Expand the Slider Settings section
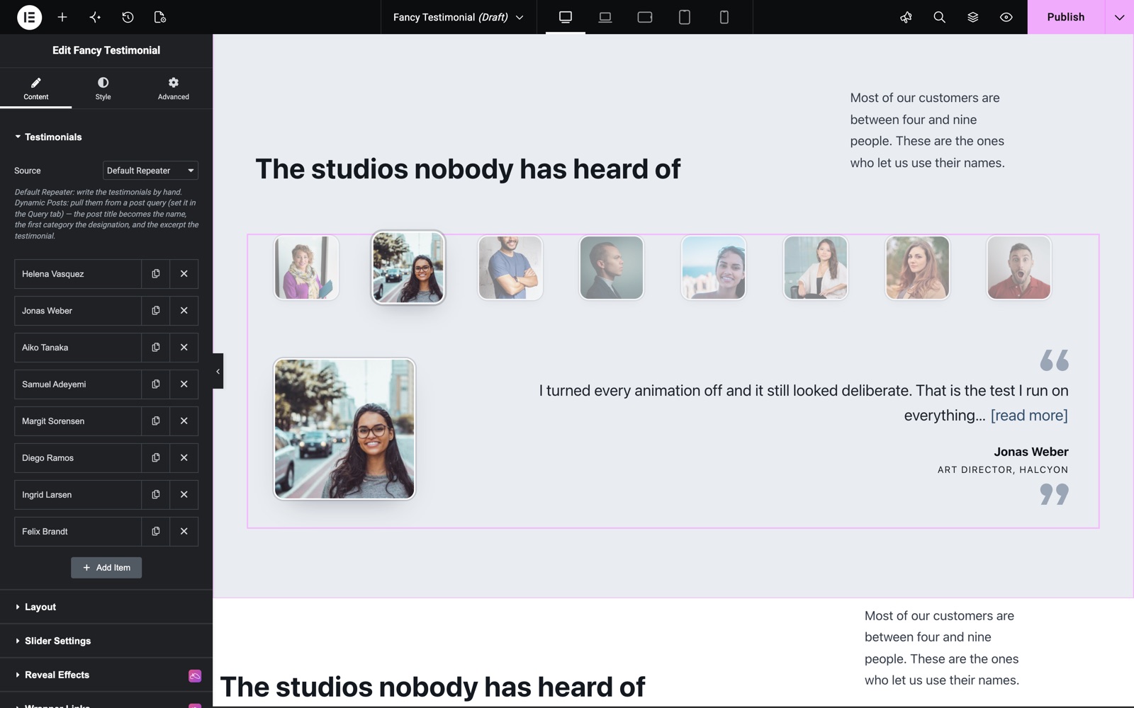Screen dimensions: 1134x708 point(106,641)
